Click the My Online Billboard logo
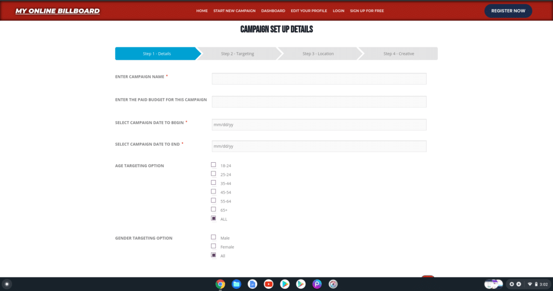Image resolution: width=553 pixels, height=291 pixels. point(57,11)
